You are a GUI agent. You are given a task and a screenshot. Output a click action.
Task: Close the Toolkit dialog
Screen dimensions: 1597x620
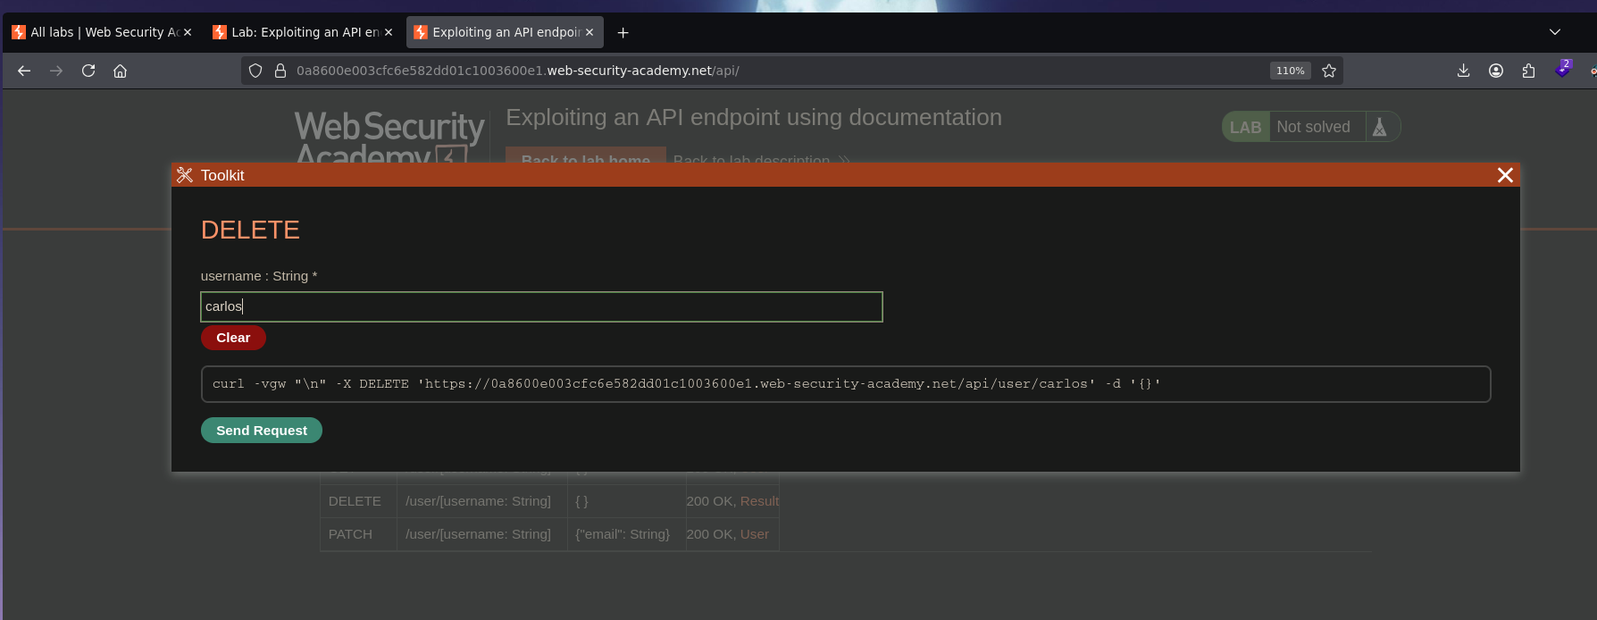(x=1505, y=175)
